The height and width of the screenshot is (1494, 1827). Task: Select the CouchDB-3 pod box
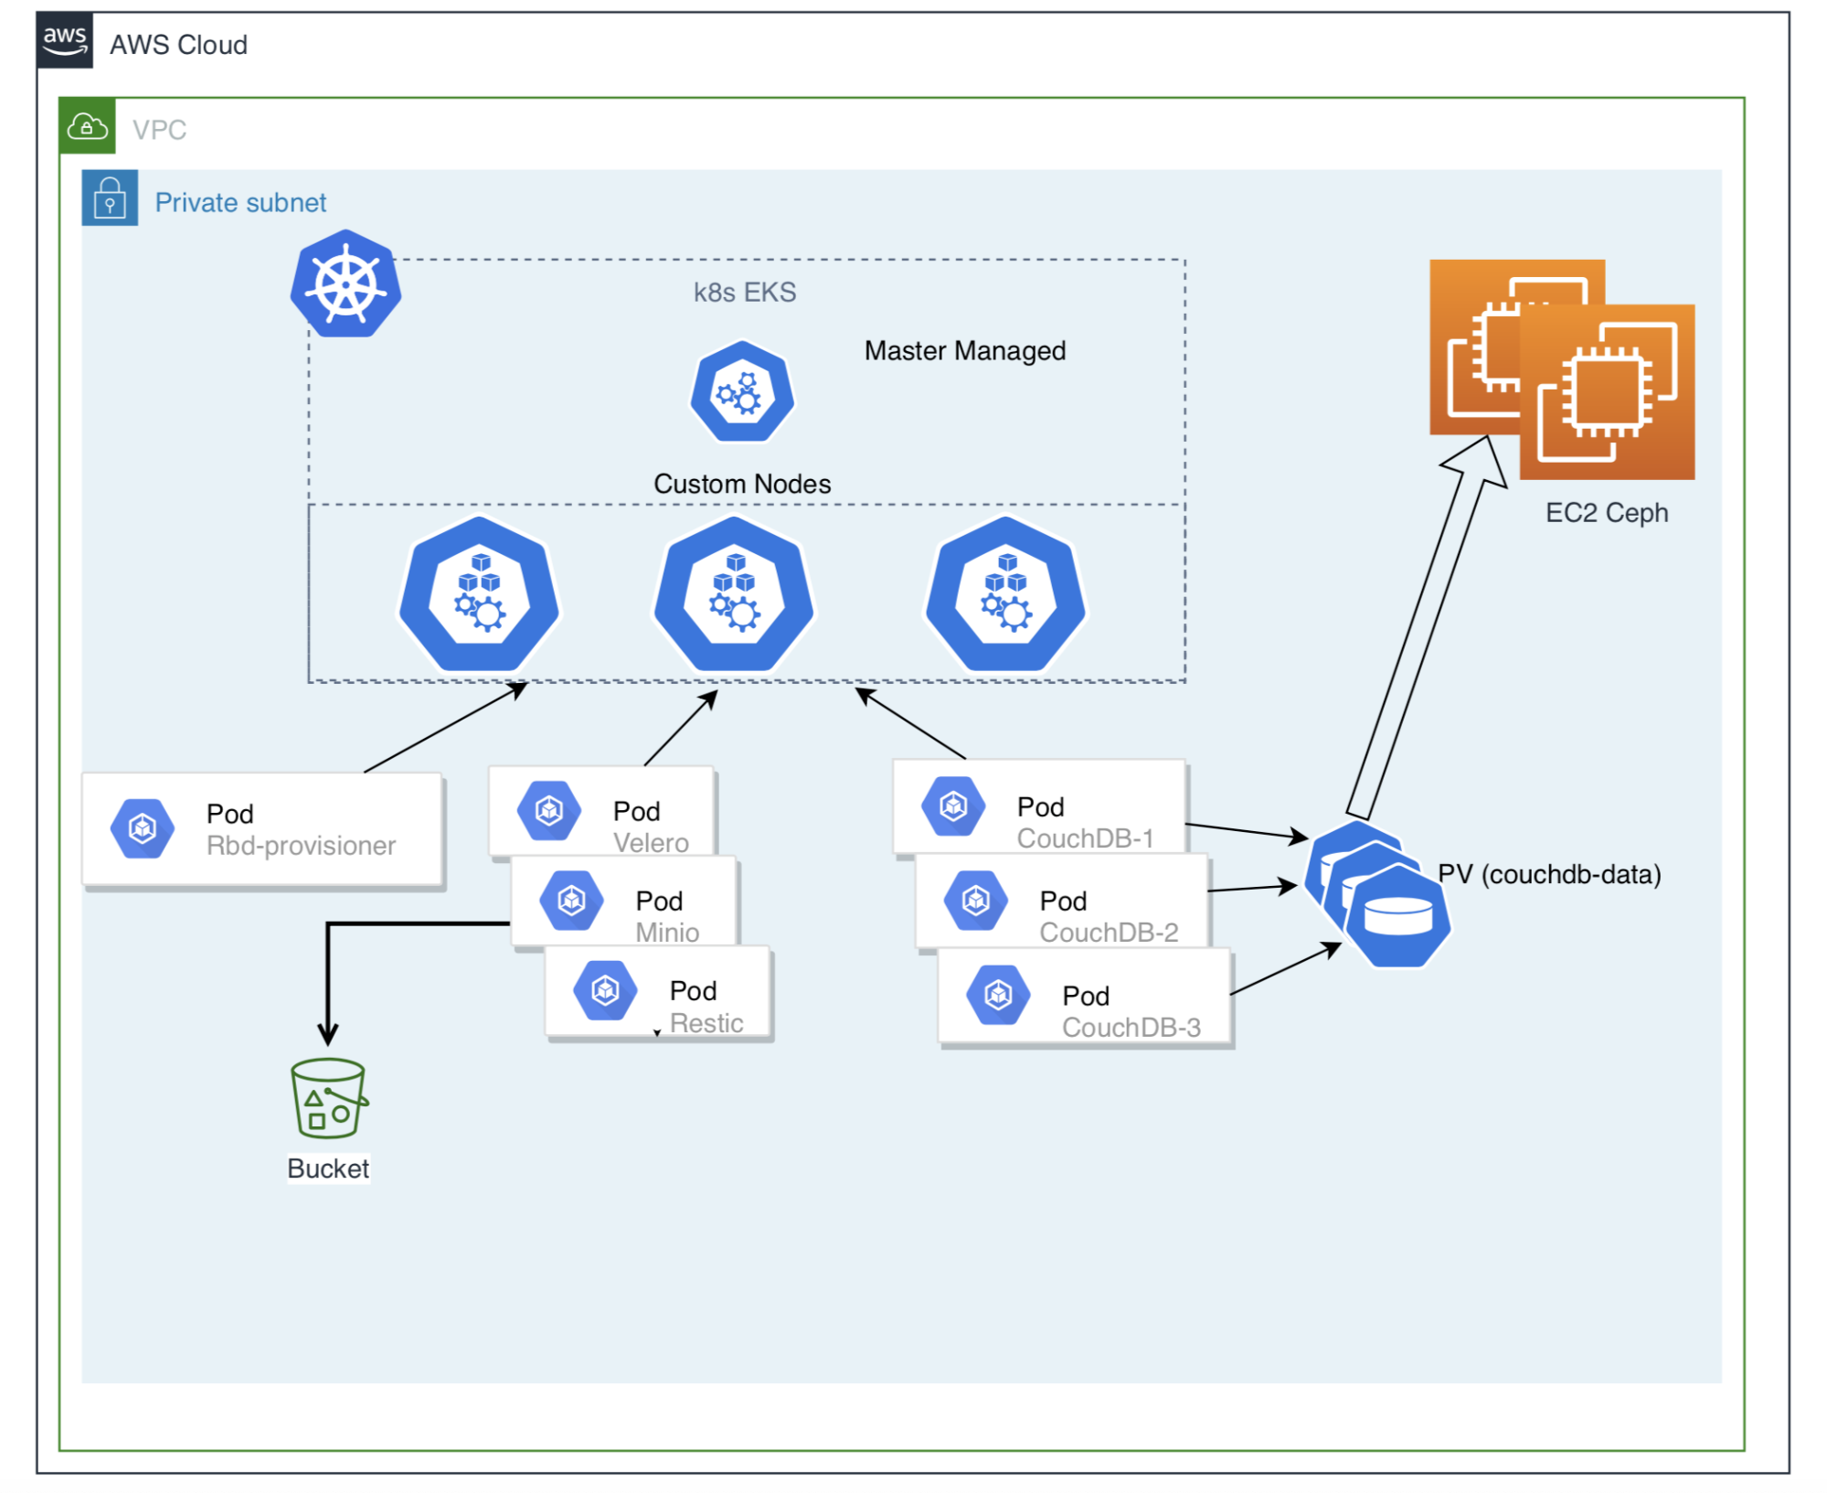click(1085, 997)
